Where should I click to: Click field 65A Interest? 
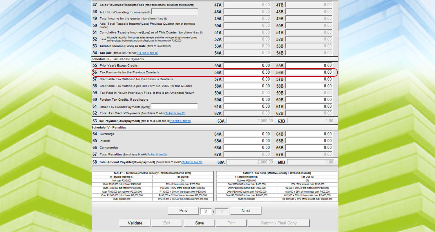247,141
